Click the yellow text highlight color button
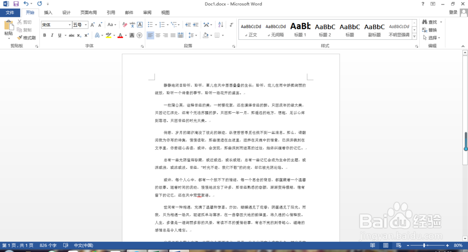The height and width of the screenshot is (252, 468). [109, 35]
